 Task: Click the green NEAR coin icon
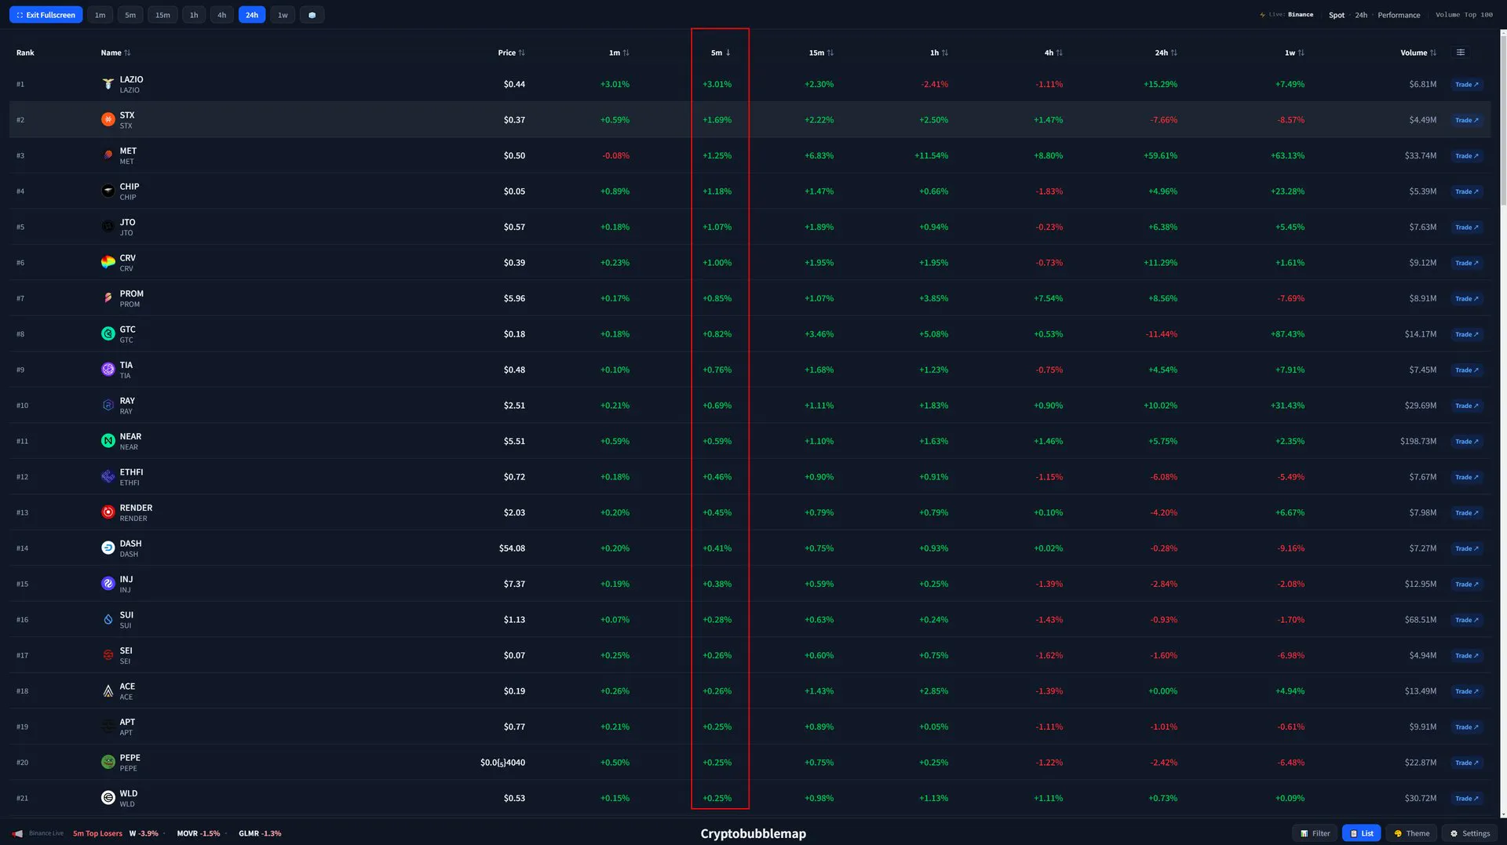pyautogui.click(x=108, y=441)
